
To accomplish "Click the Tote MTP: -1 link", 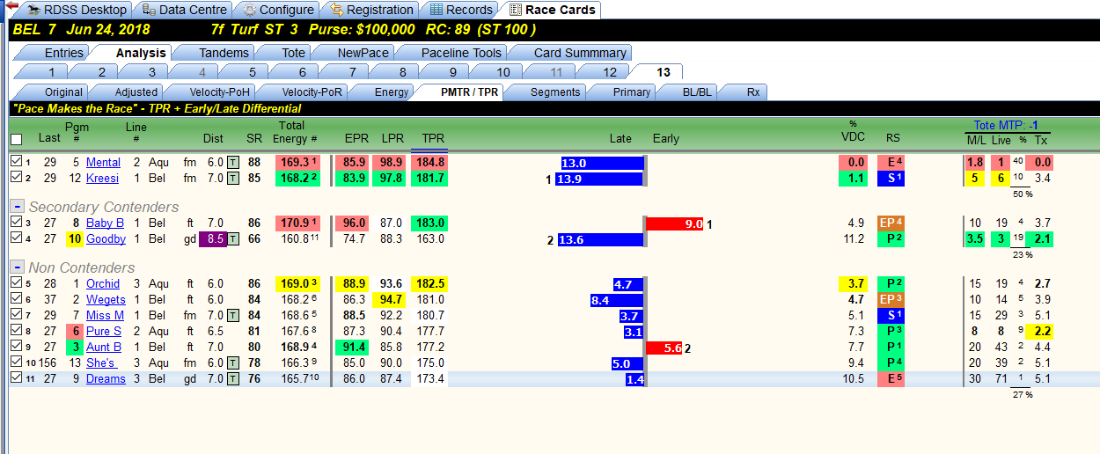I will click(x=1007, y=125).
